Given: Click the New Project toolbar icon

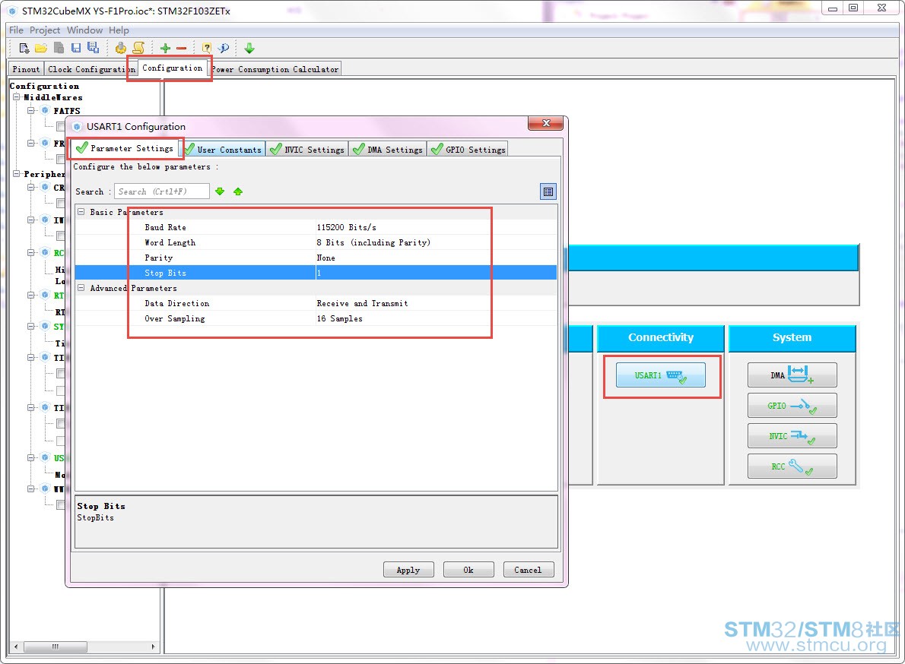Looking at the screenshot, I should point(24,48).
